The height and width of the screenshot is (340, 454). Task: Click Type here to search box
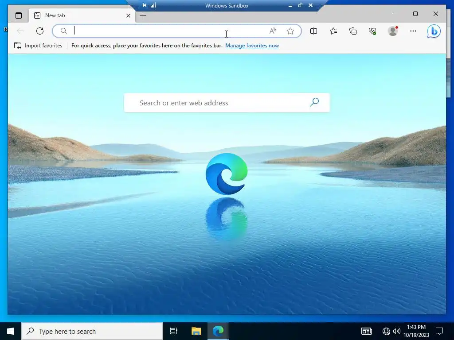(x=92, y=331)
